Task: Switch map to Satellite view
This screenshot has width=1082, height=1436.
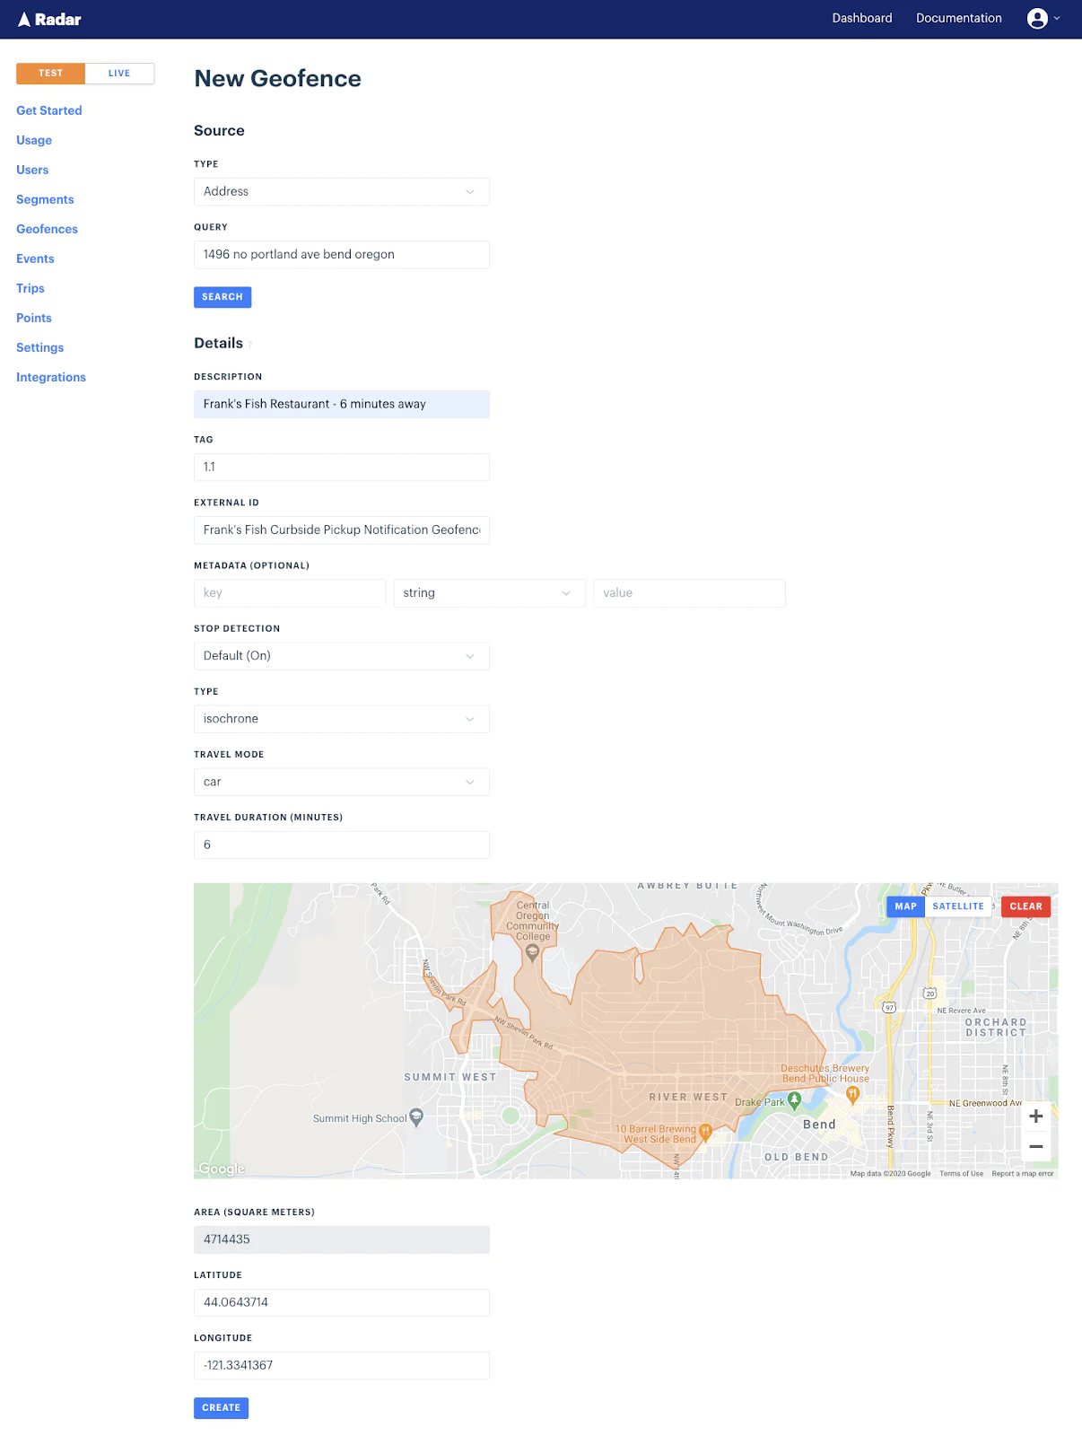Action: 957,906
